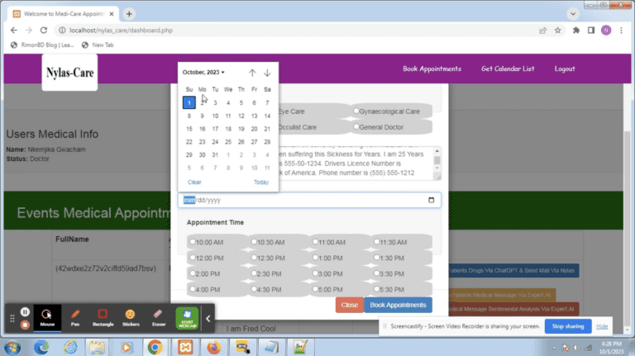The height and width of the screenshot is (356, 635).
Task: Open calendar picker icon in date field
Action: coord(431,200)
